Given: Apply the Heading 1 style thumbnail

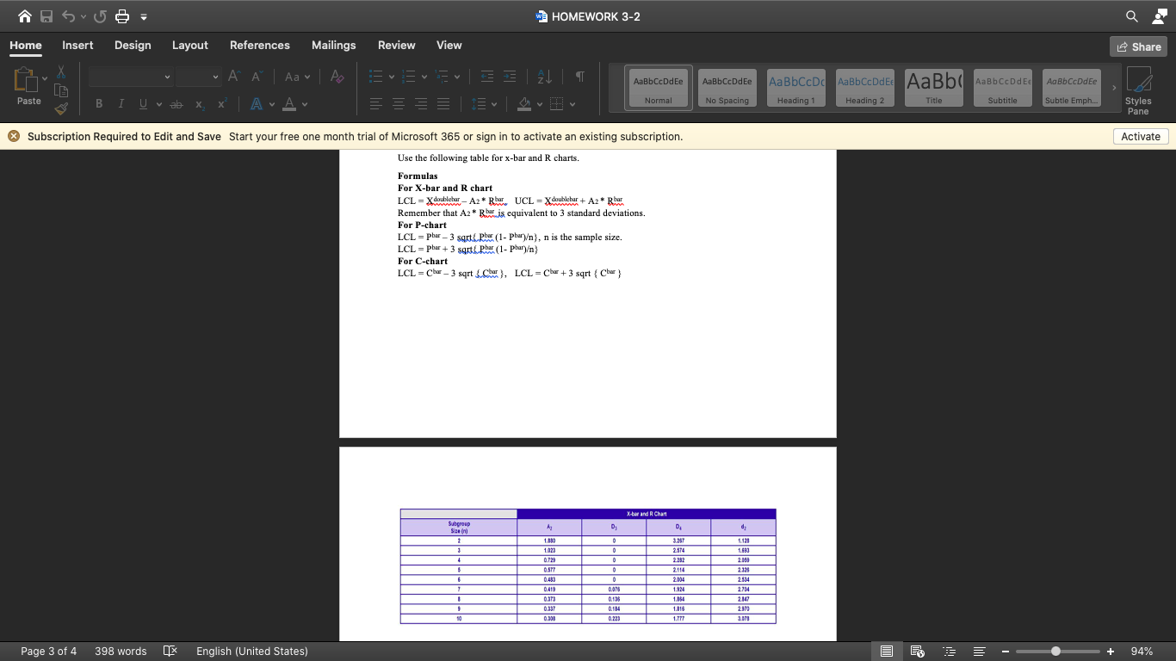Looking at the screenshot, I should 795,90.
